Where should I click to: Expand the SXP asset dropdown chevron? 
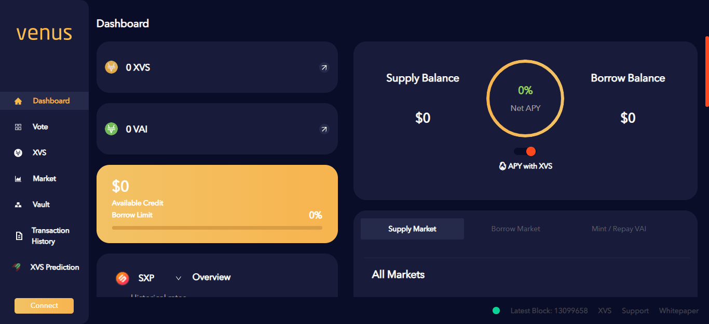tap(179, 278)
